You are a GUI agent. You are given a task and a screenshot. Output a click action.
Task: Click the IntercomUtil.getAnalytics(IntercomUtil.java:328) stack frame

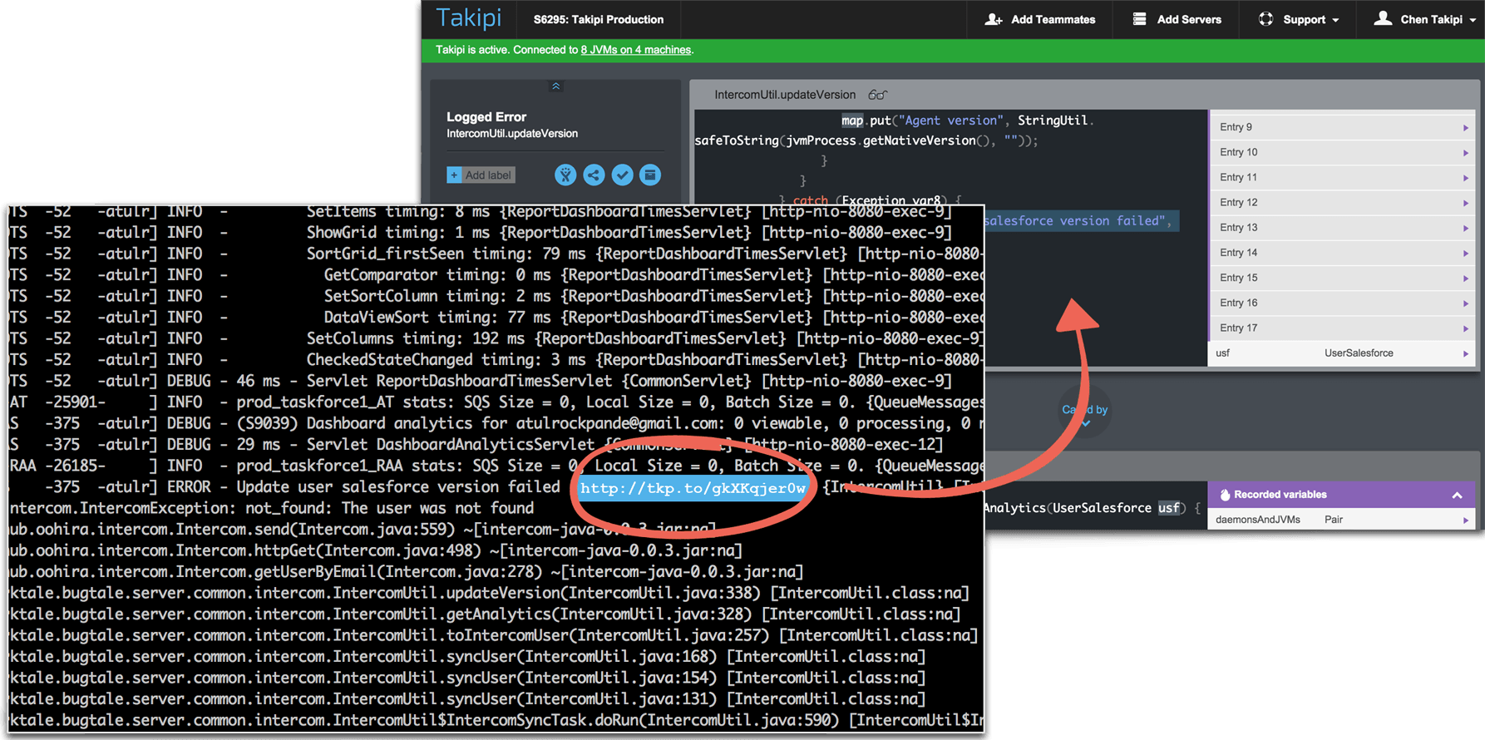point(485,614)
